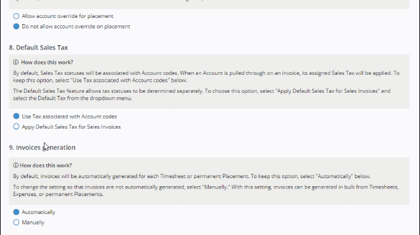Click paragraph starting 'By default, invoices will be'
Screen dimensions: 420x235
point(192,176)
